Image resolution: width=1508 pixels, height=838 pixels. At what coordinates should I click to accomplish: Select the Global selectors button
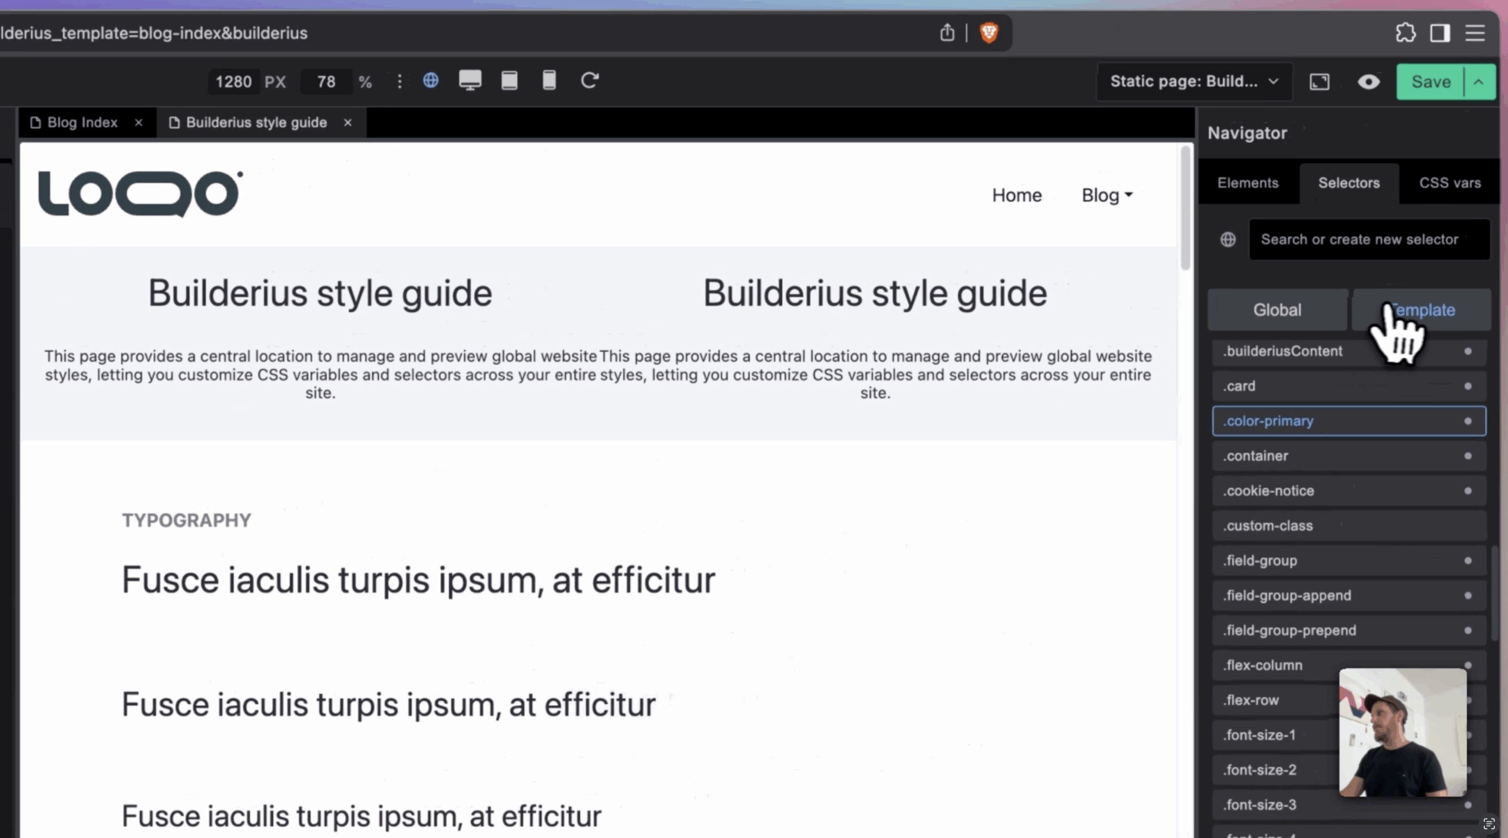pyautogui.click(x=1277, y=310)
